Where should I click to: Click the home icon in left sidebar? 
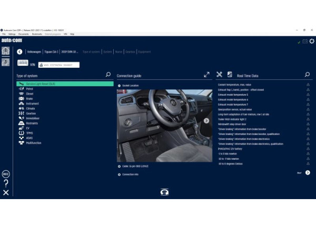(6, 51)
